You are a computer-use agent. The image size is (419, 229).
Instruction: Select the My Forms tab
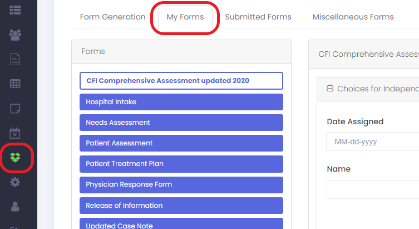(185, 17)
